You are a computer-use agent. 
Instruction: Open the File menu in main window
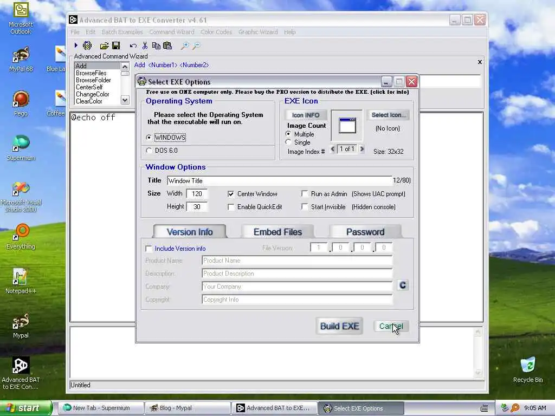coord(75,32)
